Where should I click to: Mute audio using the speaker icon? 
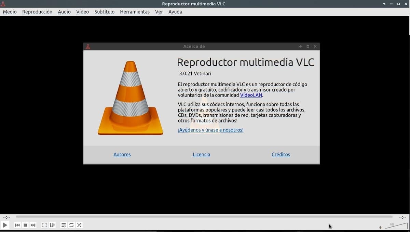(381, 227)
